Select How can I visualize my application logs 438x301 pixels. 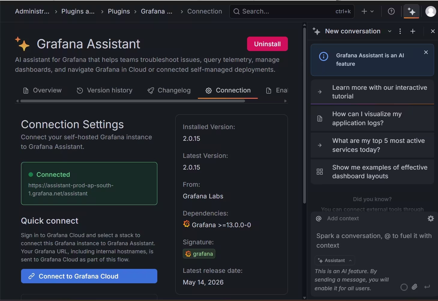tap(372, 119)
